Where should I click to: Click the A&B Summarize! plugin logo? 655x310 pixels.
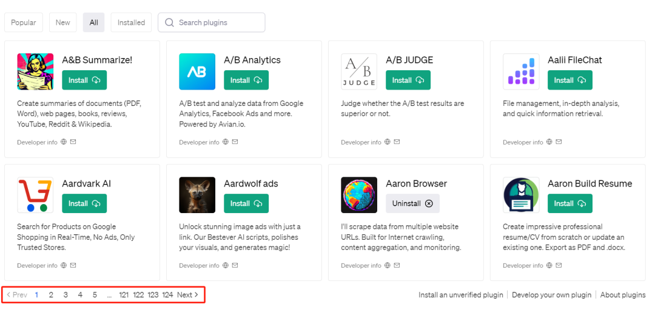click(x=36, y=71)
